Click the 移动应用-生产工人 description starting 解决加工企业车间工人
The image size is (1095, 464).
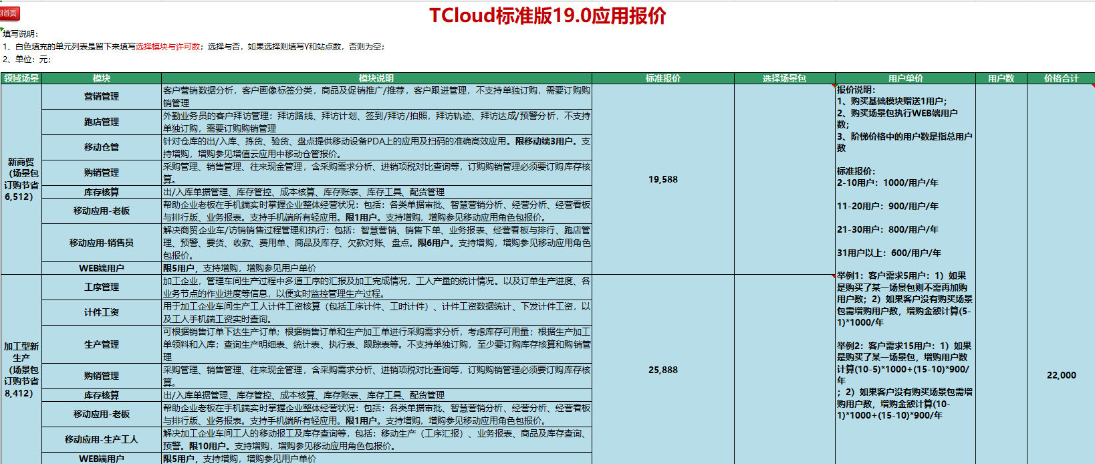376,439
